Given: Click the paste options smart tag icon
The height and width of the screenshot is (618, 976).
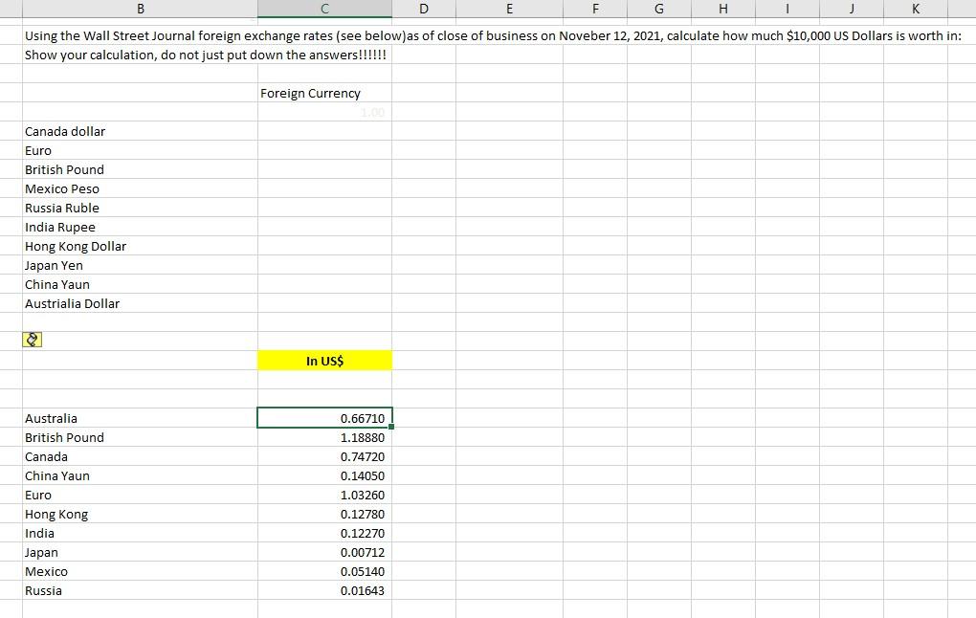Looking at the screenshot, I should pyautogui.click(x=32, y=340).
